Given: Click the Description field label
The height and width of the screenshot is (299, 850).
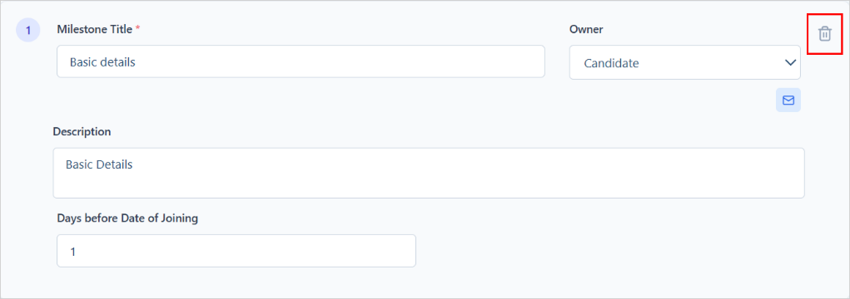Looking at the screenshot, I should tap(82, 131).
